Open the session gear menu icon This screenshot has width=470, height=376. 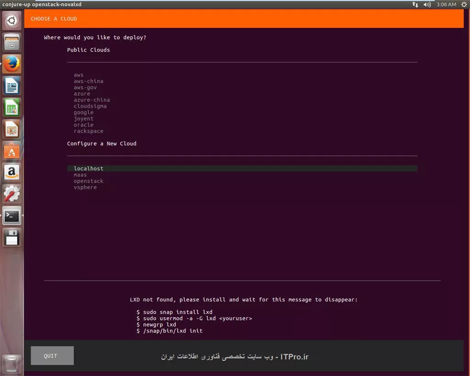coord(464,4)
